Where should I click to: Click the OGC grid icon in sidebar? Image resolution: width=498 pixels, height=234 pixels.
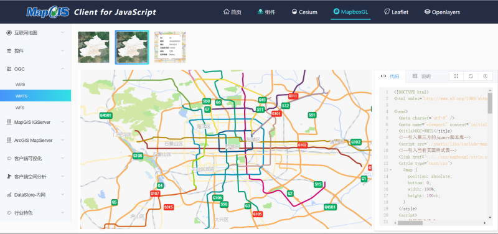(x=9, y=69)
